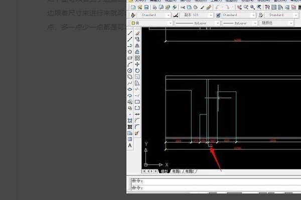Select the Erase modify tool
The width and height of the screenshot is (301, 200).
pyautogui.click(x=137, y=33)
